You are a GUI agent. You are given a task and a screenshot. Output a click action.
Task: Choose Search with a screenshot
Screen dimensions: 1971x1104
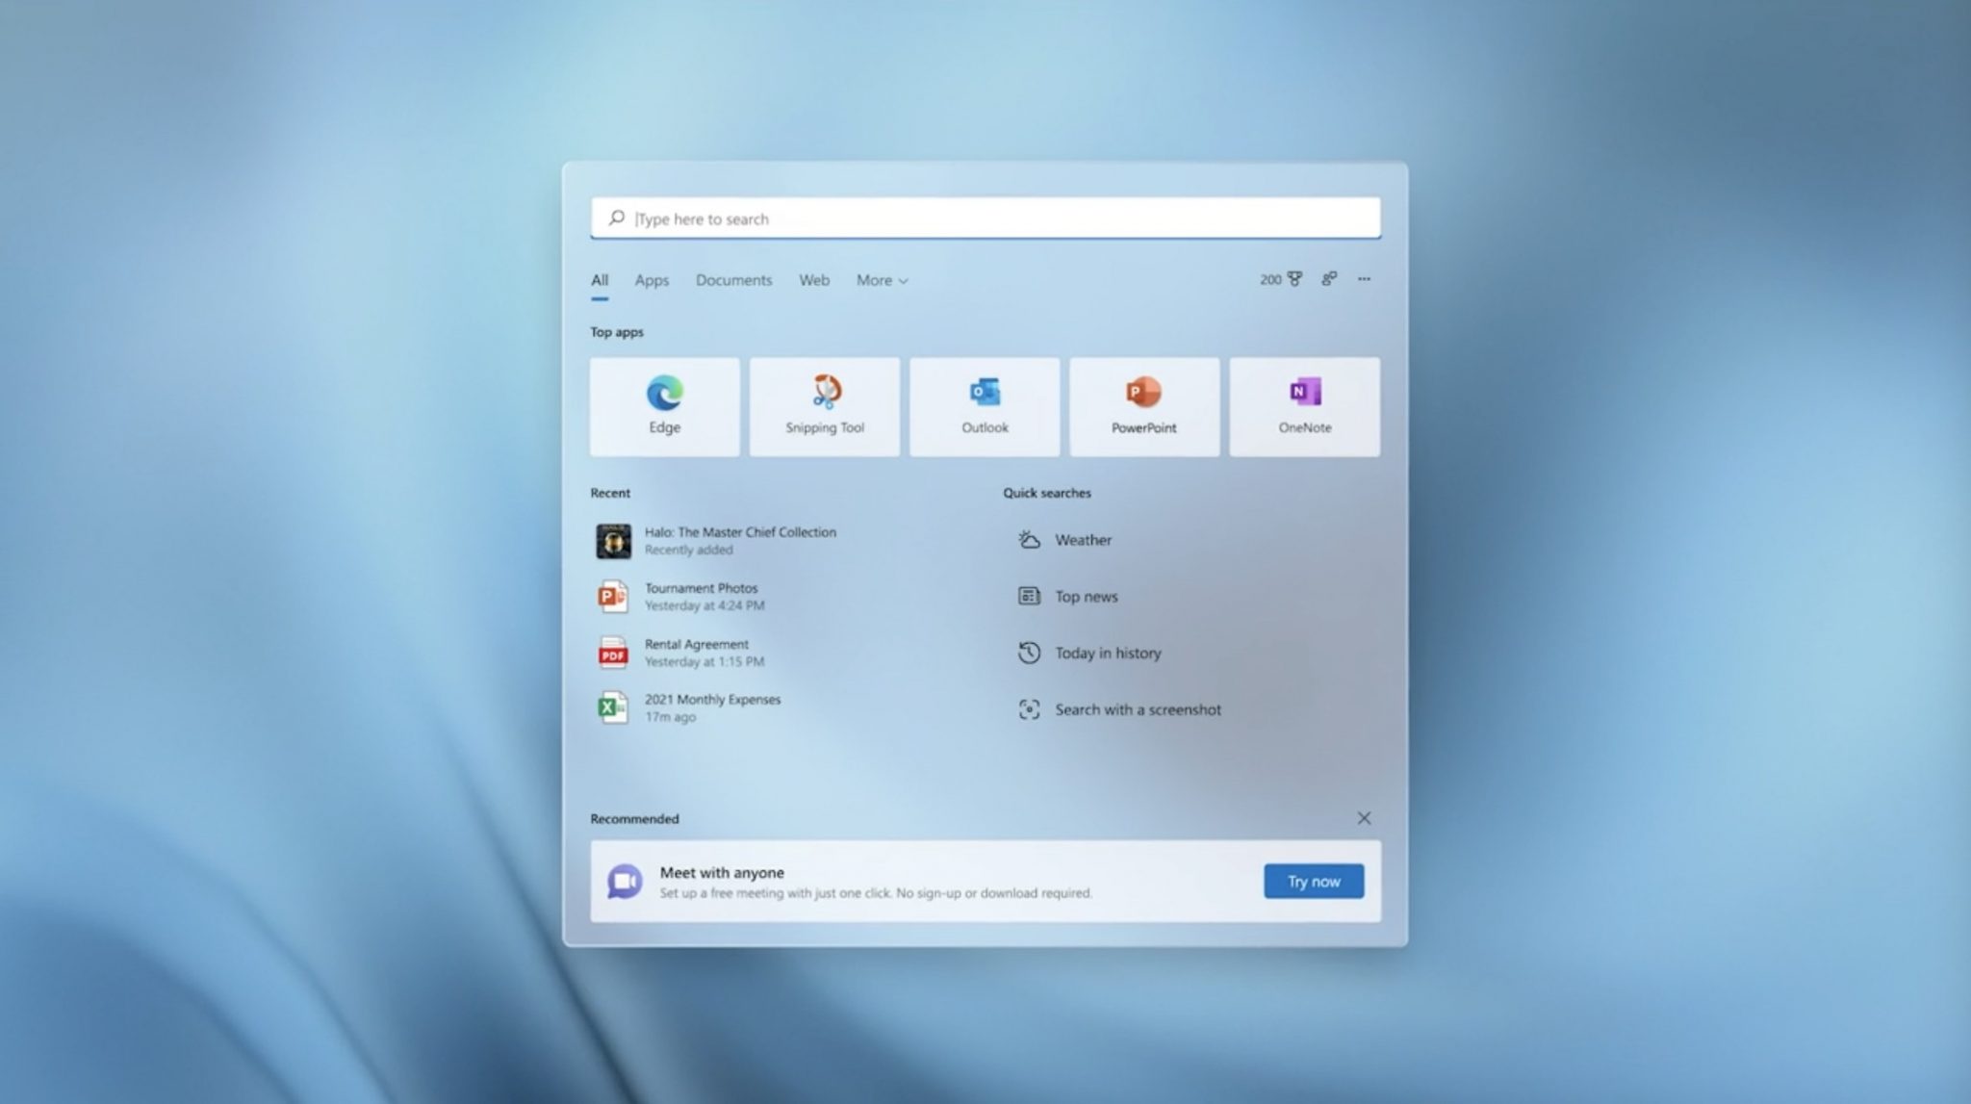[1118, 709]
